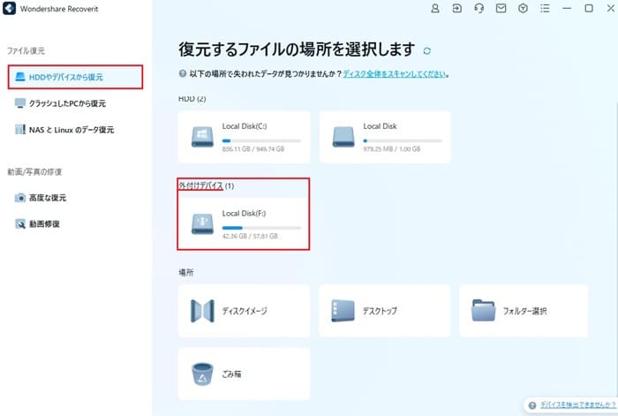Click the HDD (2) section header

tap(192, 99)
